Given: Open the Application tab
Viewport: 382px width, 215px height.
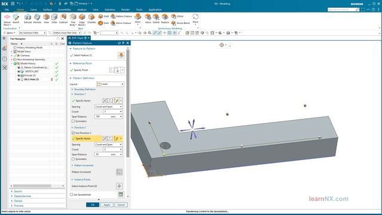Looking at the screenshot, I should tap(155, 10).
